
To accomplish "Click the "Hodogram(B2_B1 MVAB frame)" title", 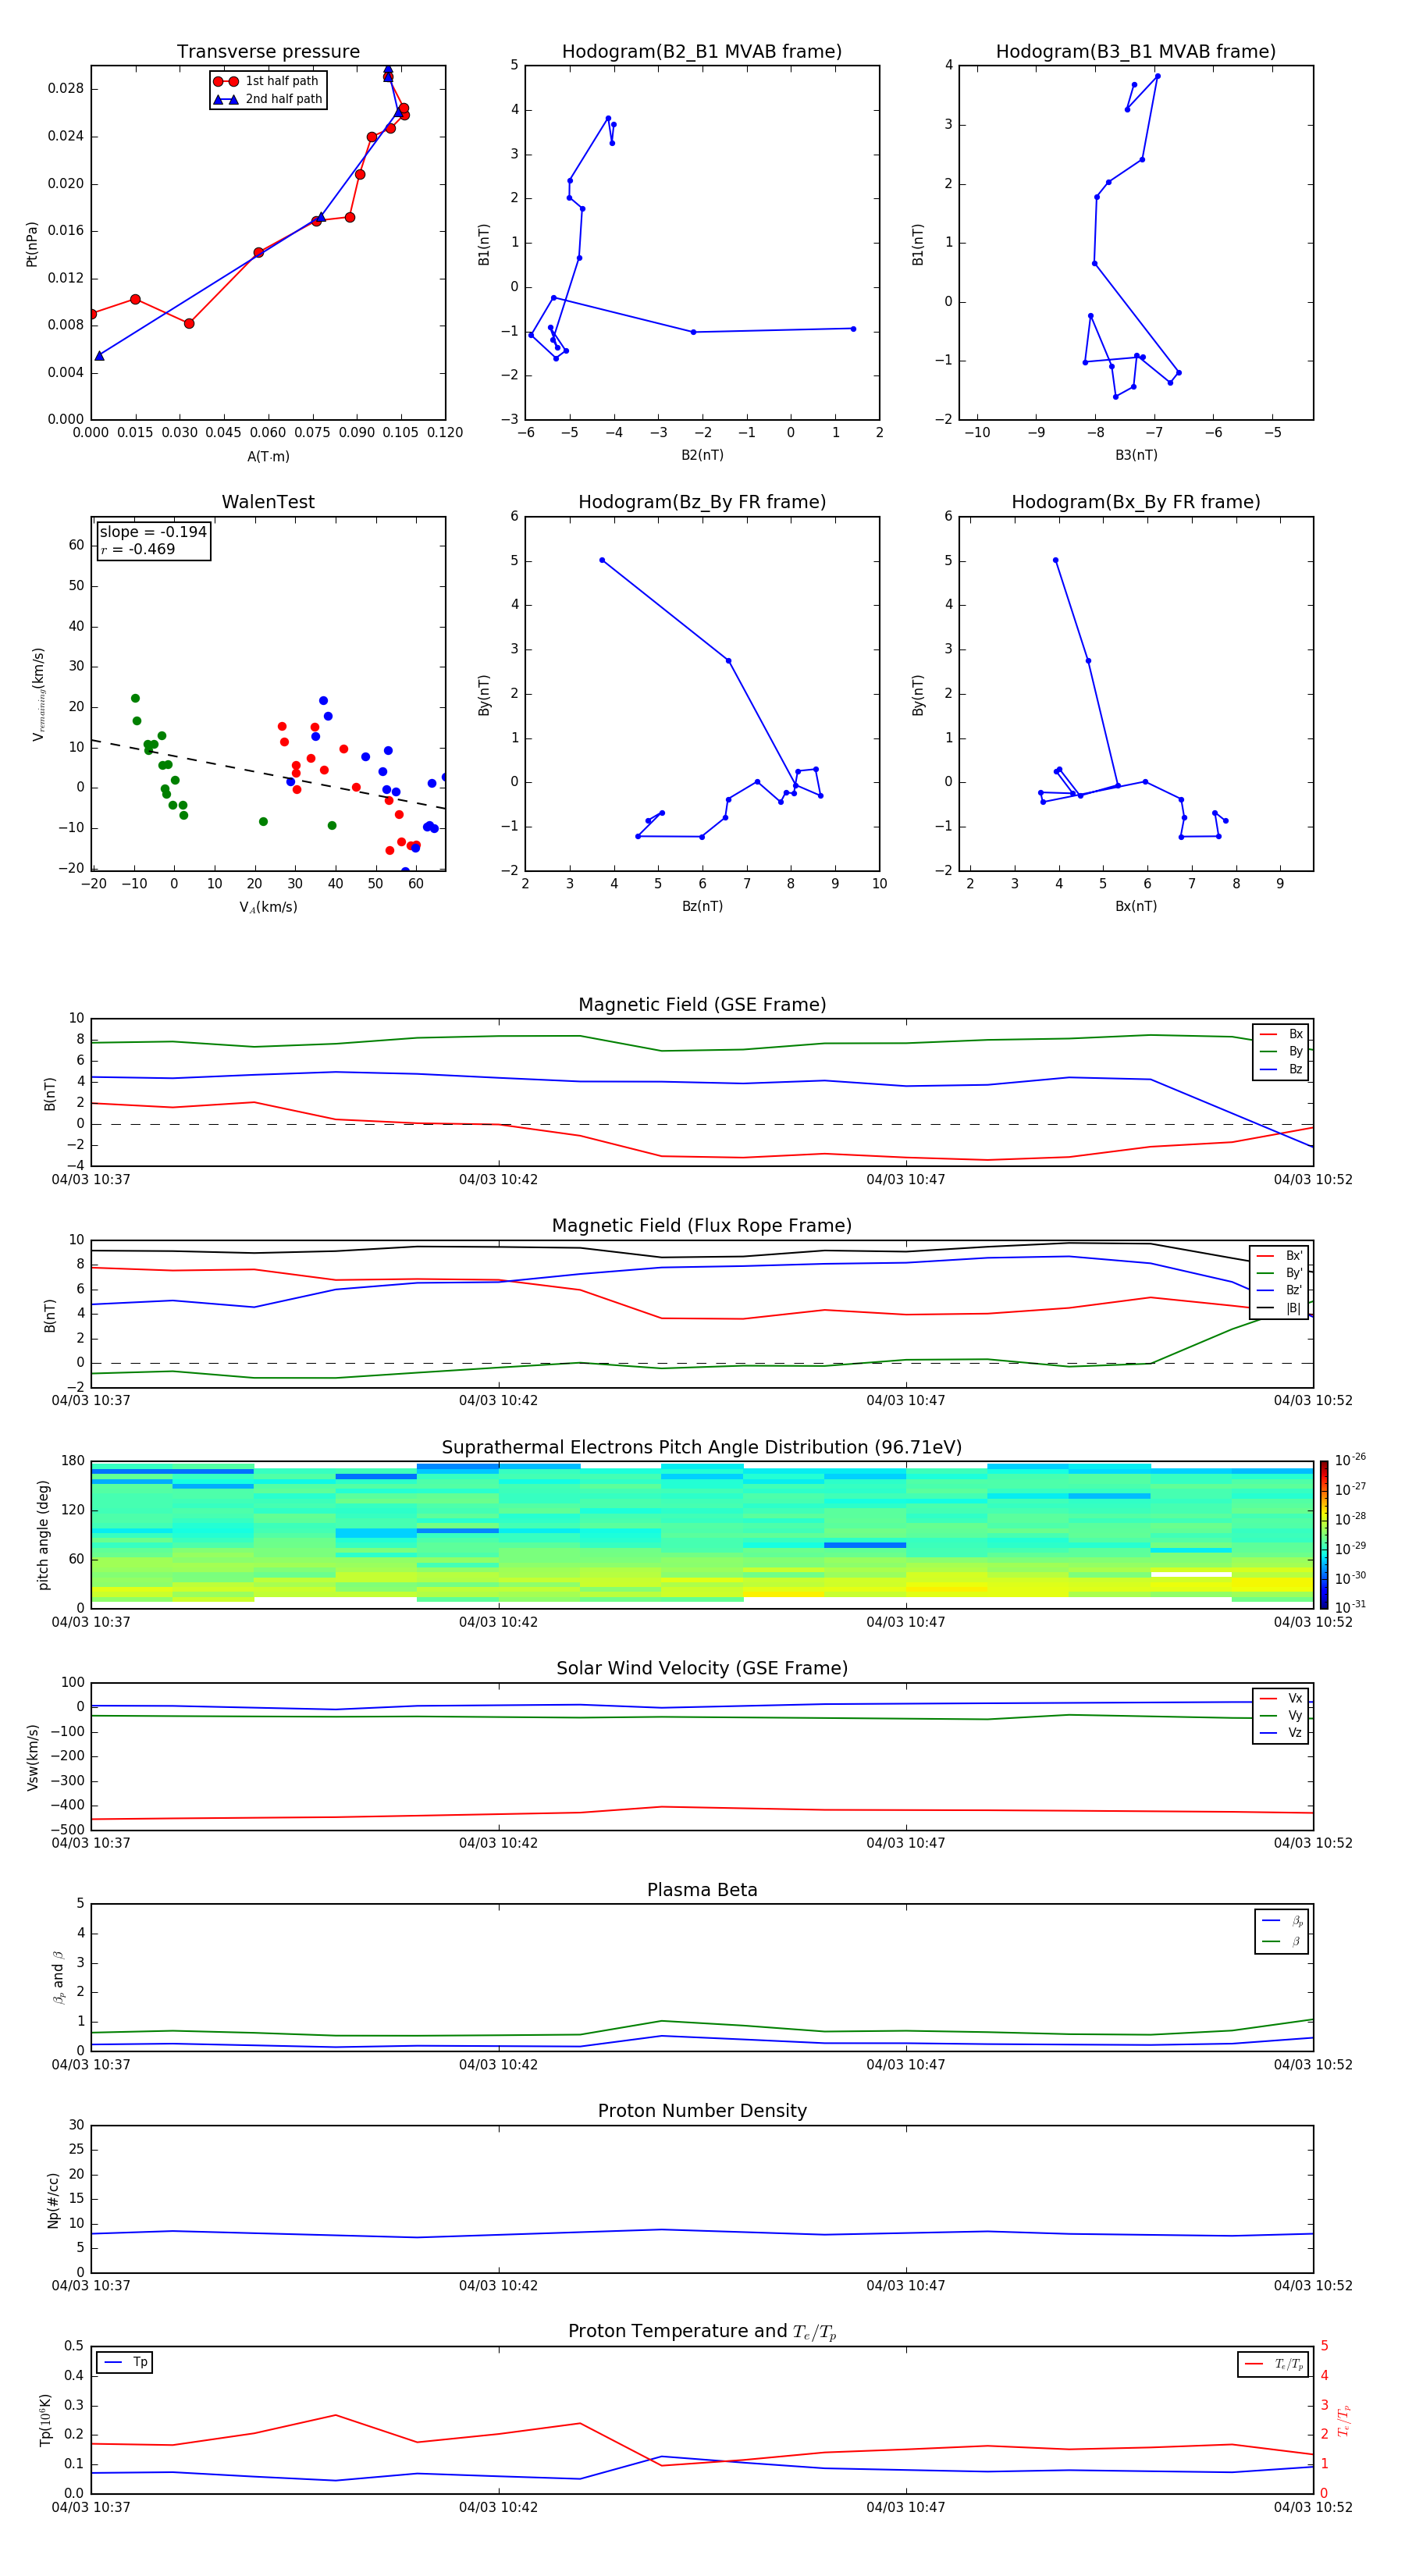I will (702, 52).
